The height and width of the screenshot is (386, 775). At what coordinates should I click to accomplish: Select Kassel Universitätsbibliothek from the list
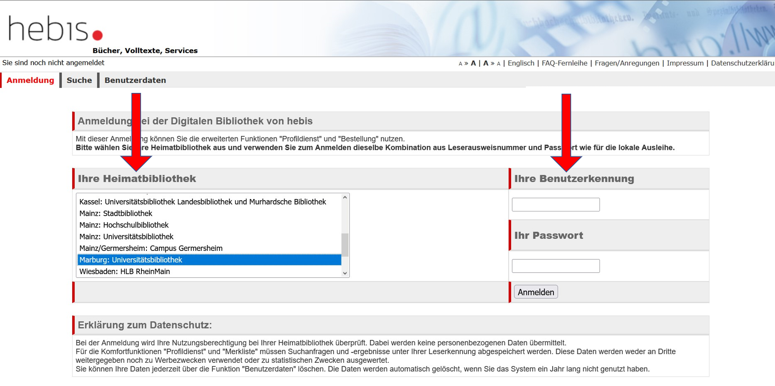209,202
